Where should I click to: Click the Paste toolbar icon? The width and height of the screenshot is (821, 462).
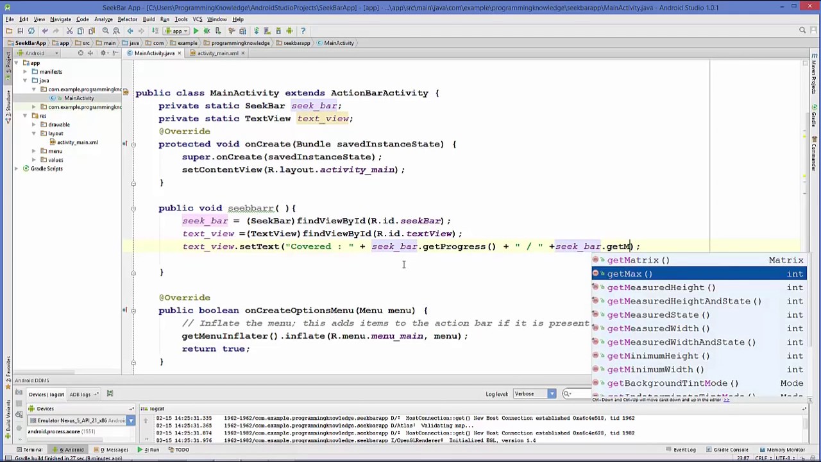[92, 31]
